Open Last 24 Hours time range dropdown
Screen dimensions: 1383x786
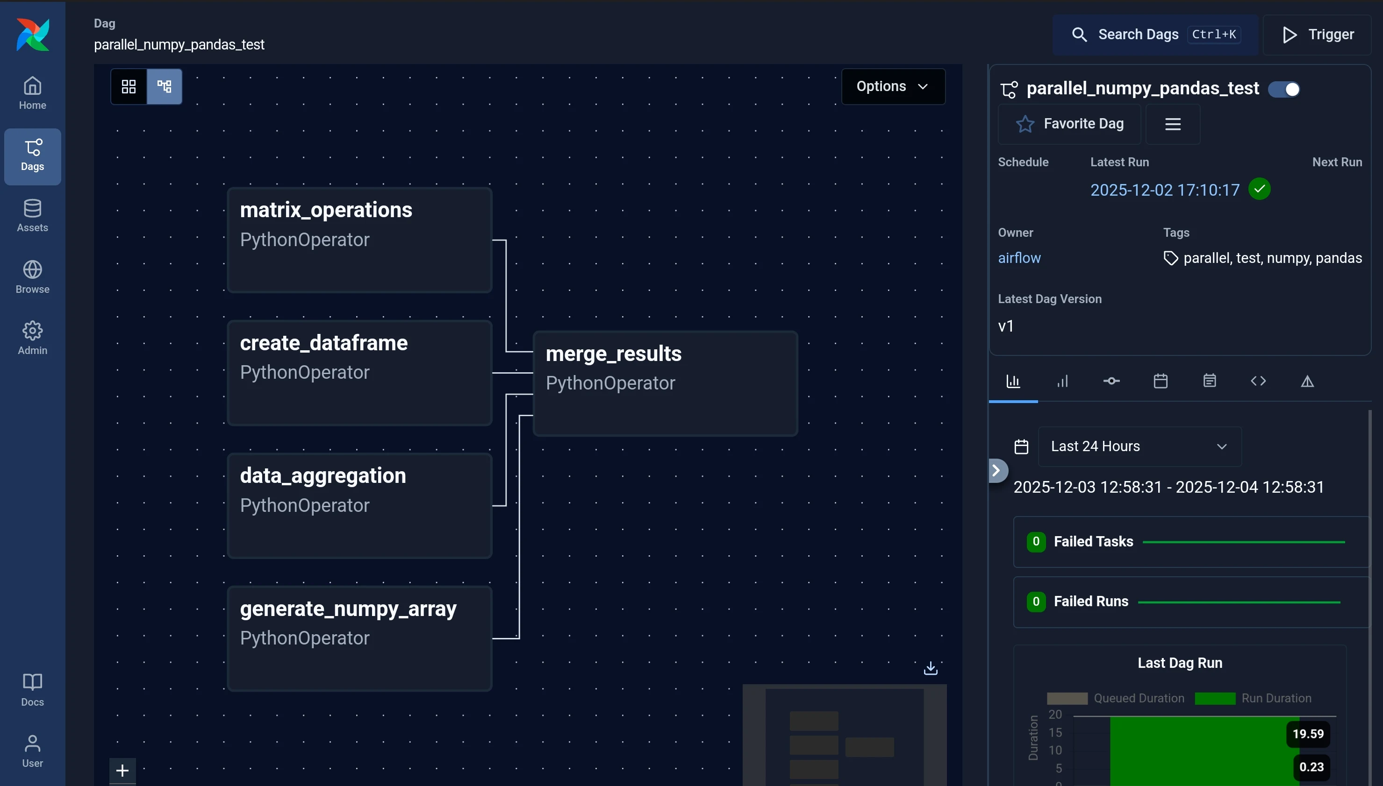pos(1140,446)
